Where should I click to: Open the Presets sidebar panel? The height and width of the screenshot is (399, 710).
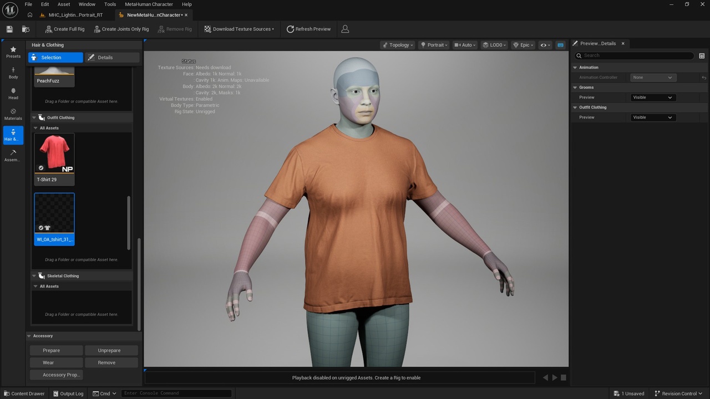click(13, 52)
